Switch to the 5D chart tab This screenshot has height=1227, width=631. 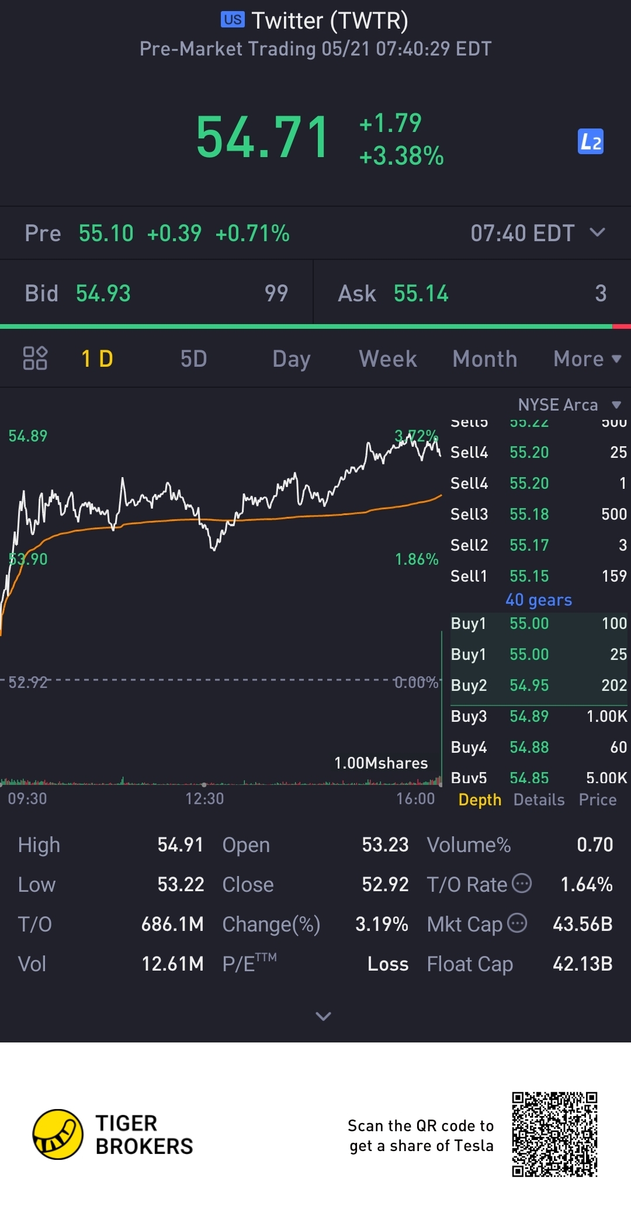tap(193, 359)
